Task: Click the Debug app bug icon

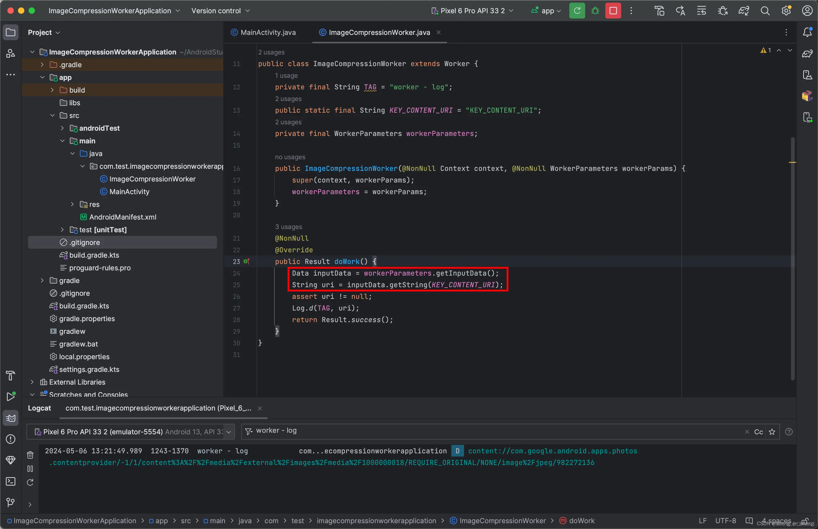Action: click(x=595, y=11)
